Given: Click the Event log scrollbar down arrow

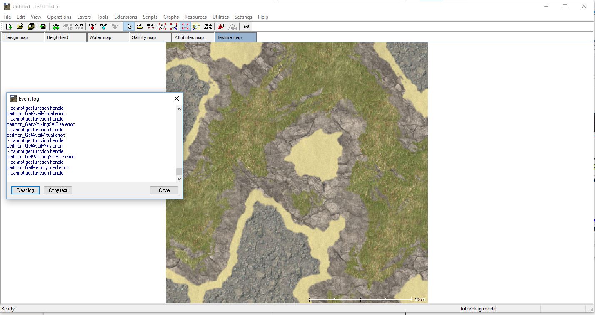Looking at the screenshot, I should pyautogui.click(x=180, y=179).
